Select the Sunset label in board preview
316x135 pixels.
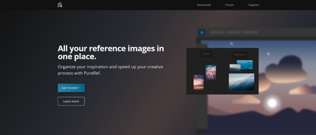[x=206, y=54]
